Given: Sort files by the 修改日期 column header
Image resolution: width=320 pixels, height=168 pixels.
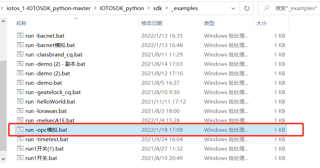Looking at the screenshot, I should pyautogui.click(x=151, y=23).
